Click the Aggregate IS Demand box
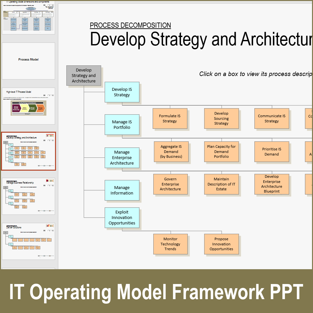313x313 pixels. (x=171, y=152)
